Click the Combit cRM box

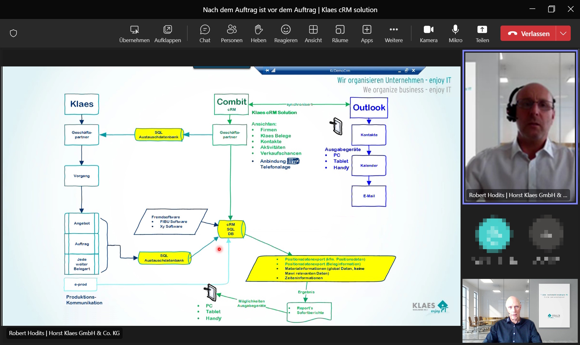[x=232, y=104]
